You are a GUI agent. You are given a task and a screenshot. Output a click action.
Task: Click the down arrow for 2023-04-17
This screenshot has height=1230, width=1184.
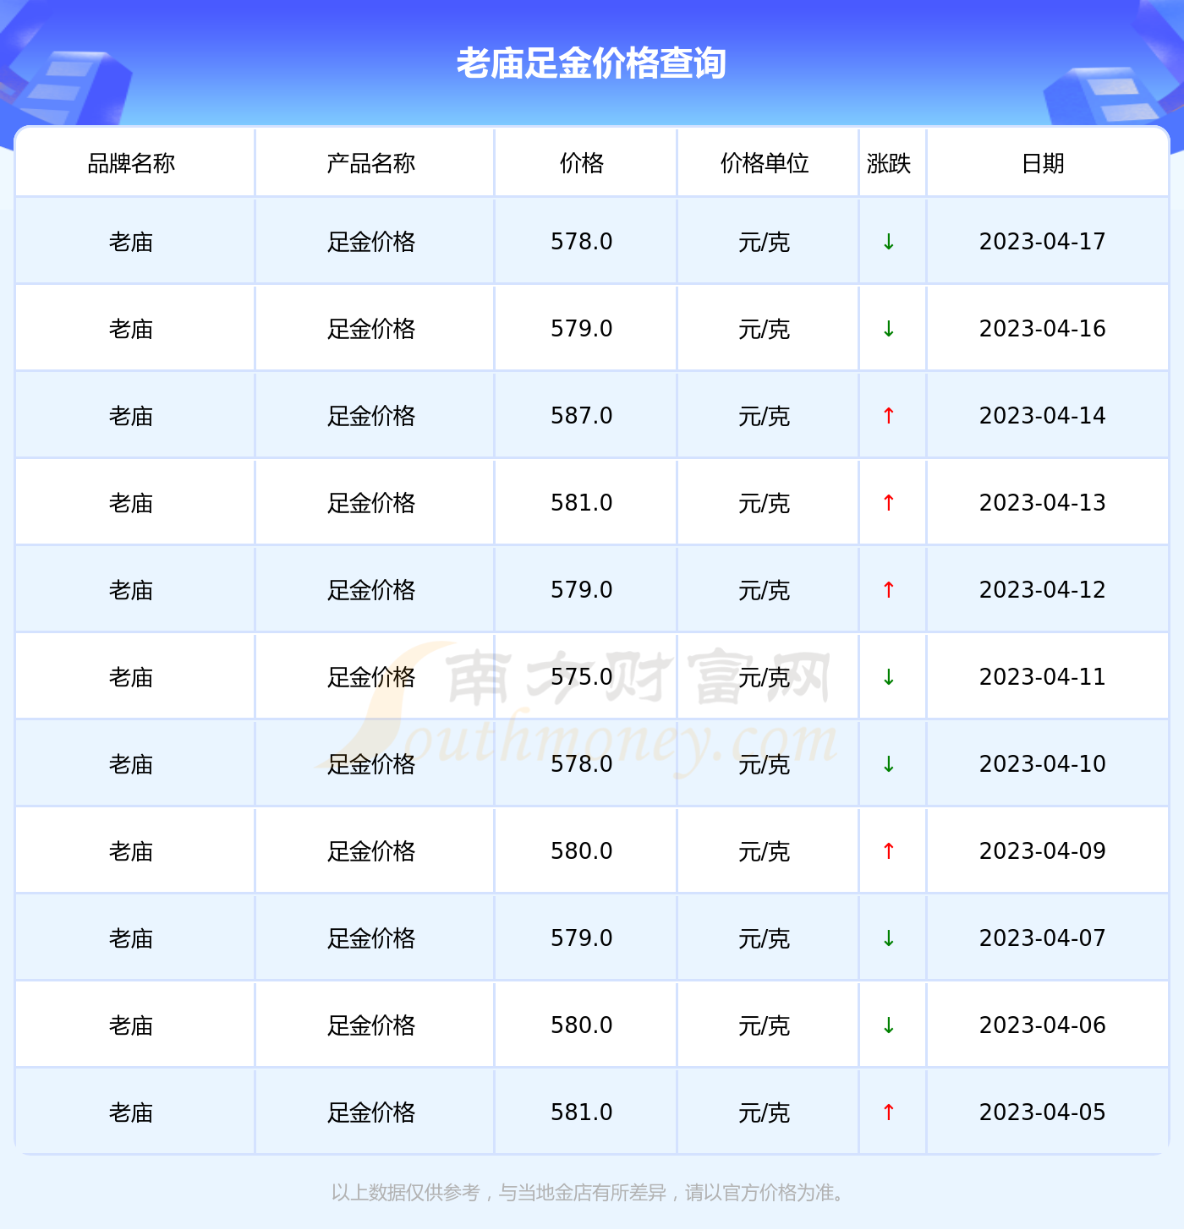pos(889,242)
